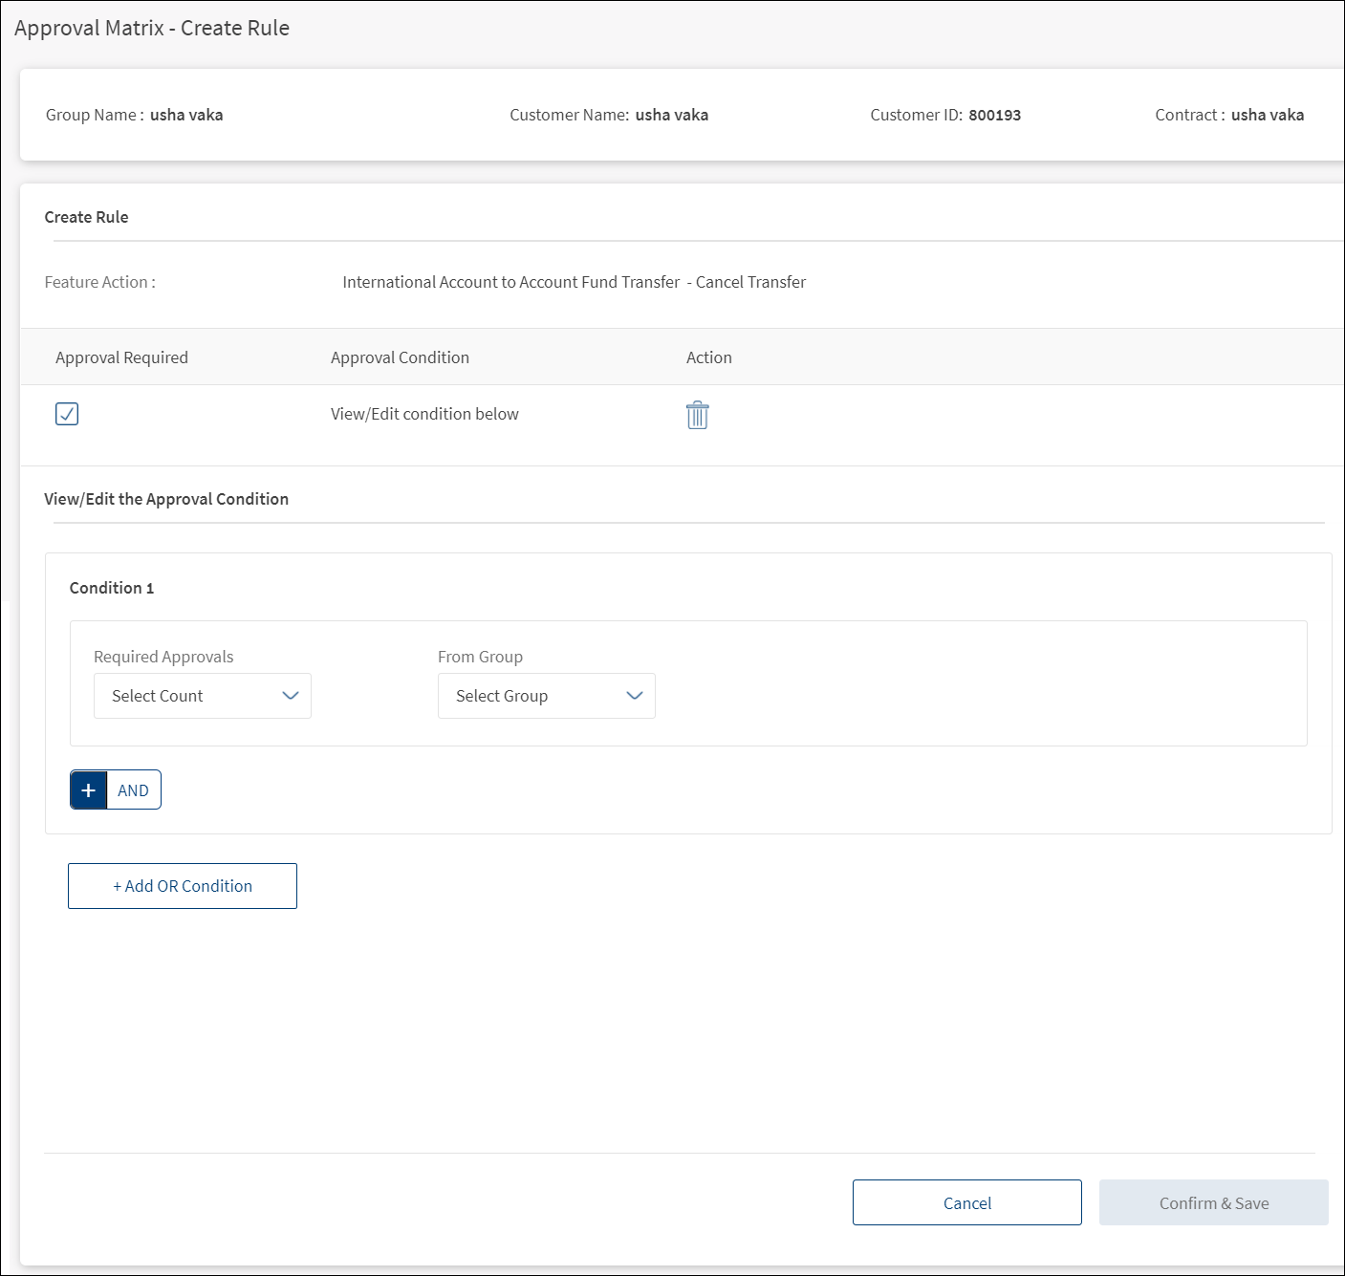The height and width of the screenshot is (1276, 1345).
Task: Click the chevron arrow in Select Group
Action: point(635,696)
